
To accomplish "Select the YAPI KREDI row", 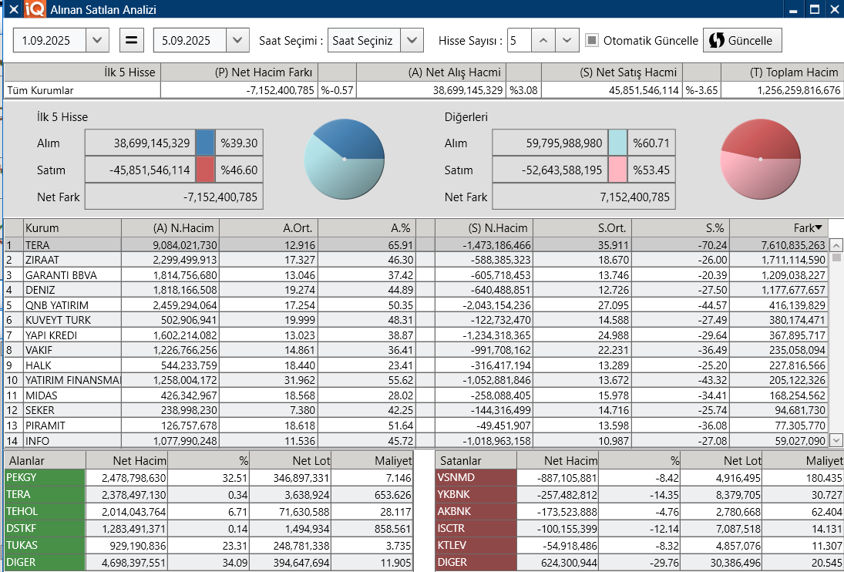I will 417,335.
